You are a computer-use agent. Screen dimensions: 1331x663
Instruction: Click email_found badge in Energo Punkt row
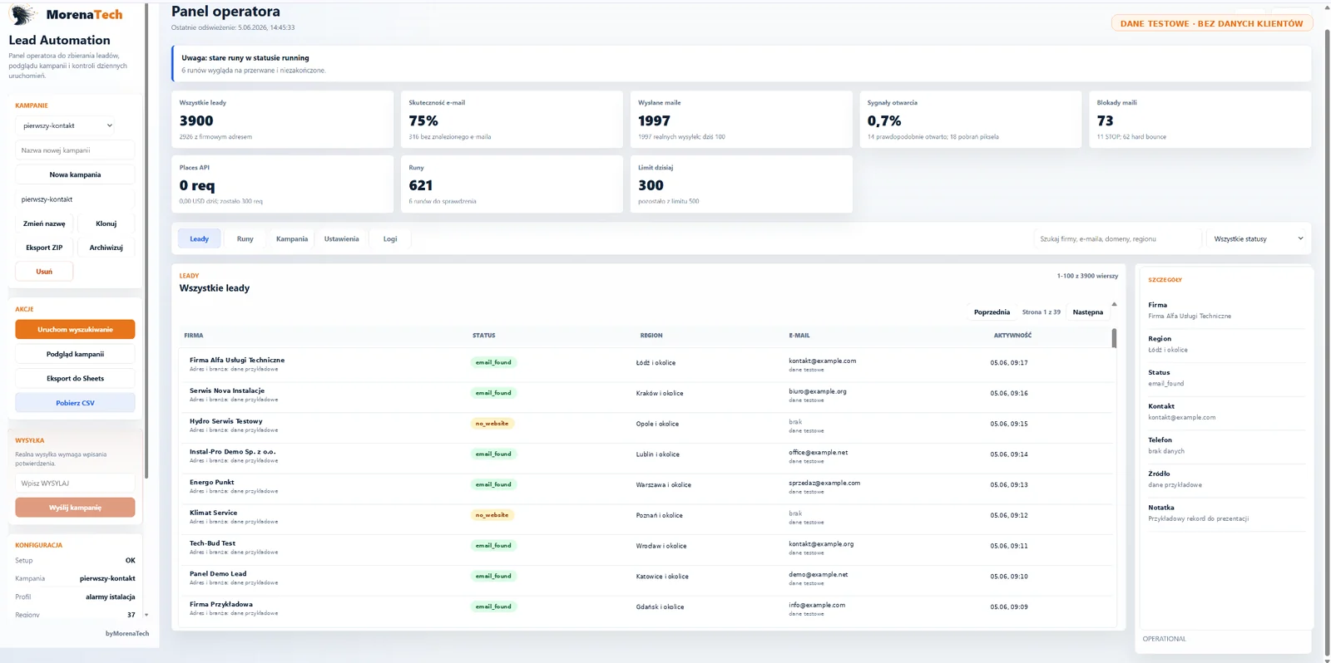[x=493, y=484]
